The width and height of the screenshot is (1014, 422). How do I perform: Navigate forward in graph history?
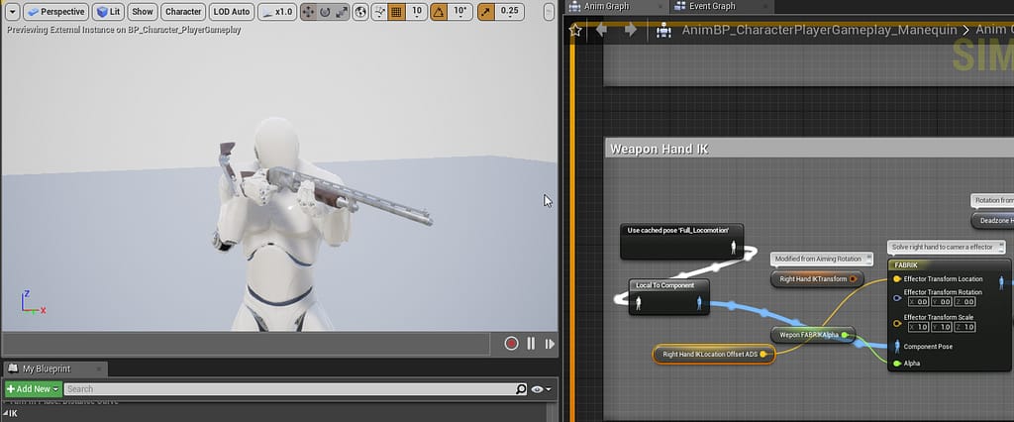click(x=631, y=30)
